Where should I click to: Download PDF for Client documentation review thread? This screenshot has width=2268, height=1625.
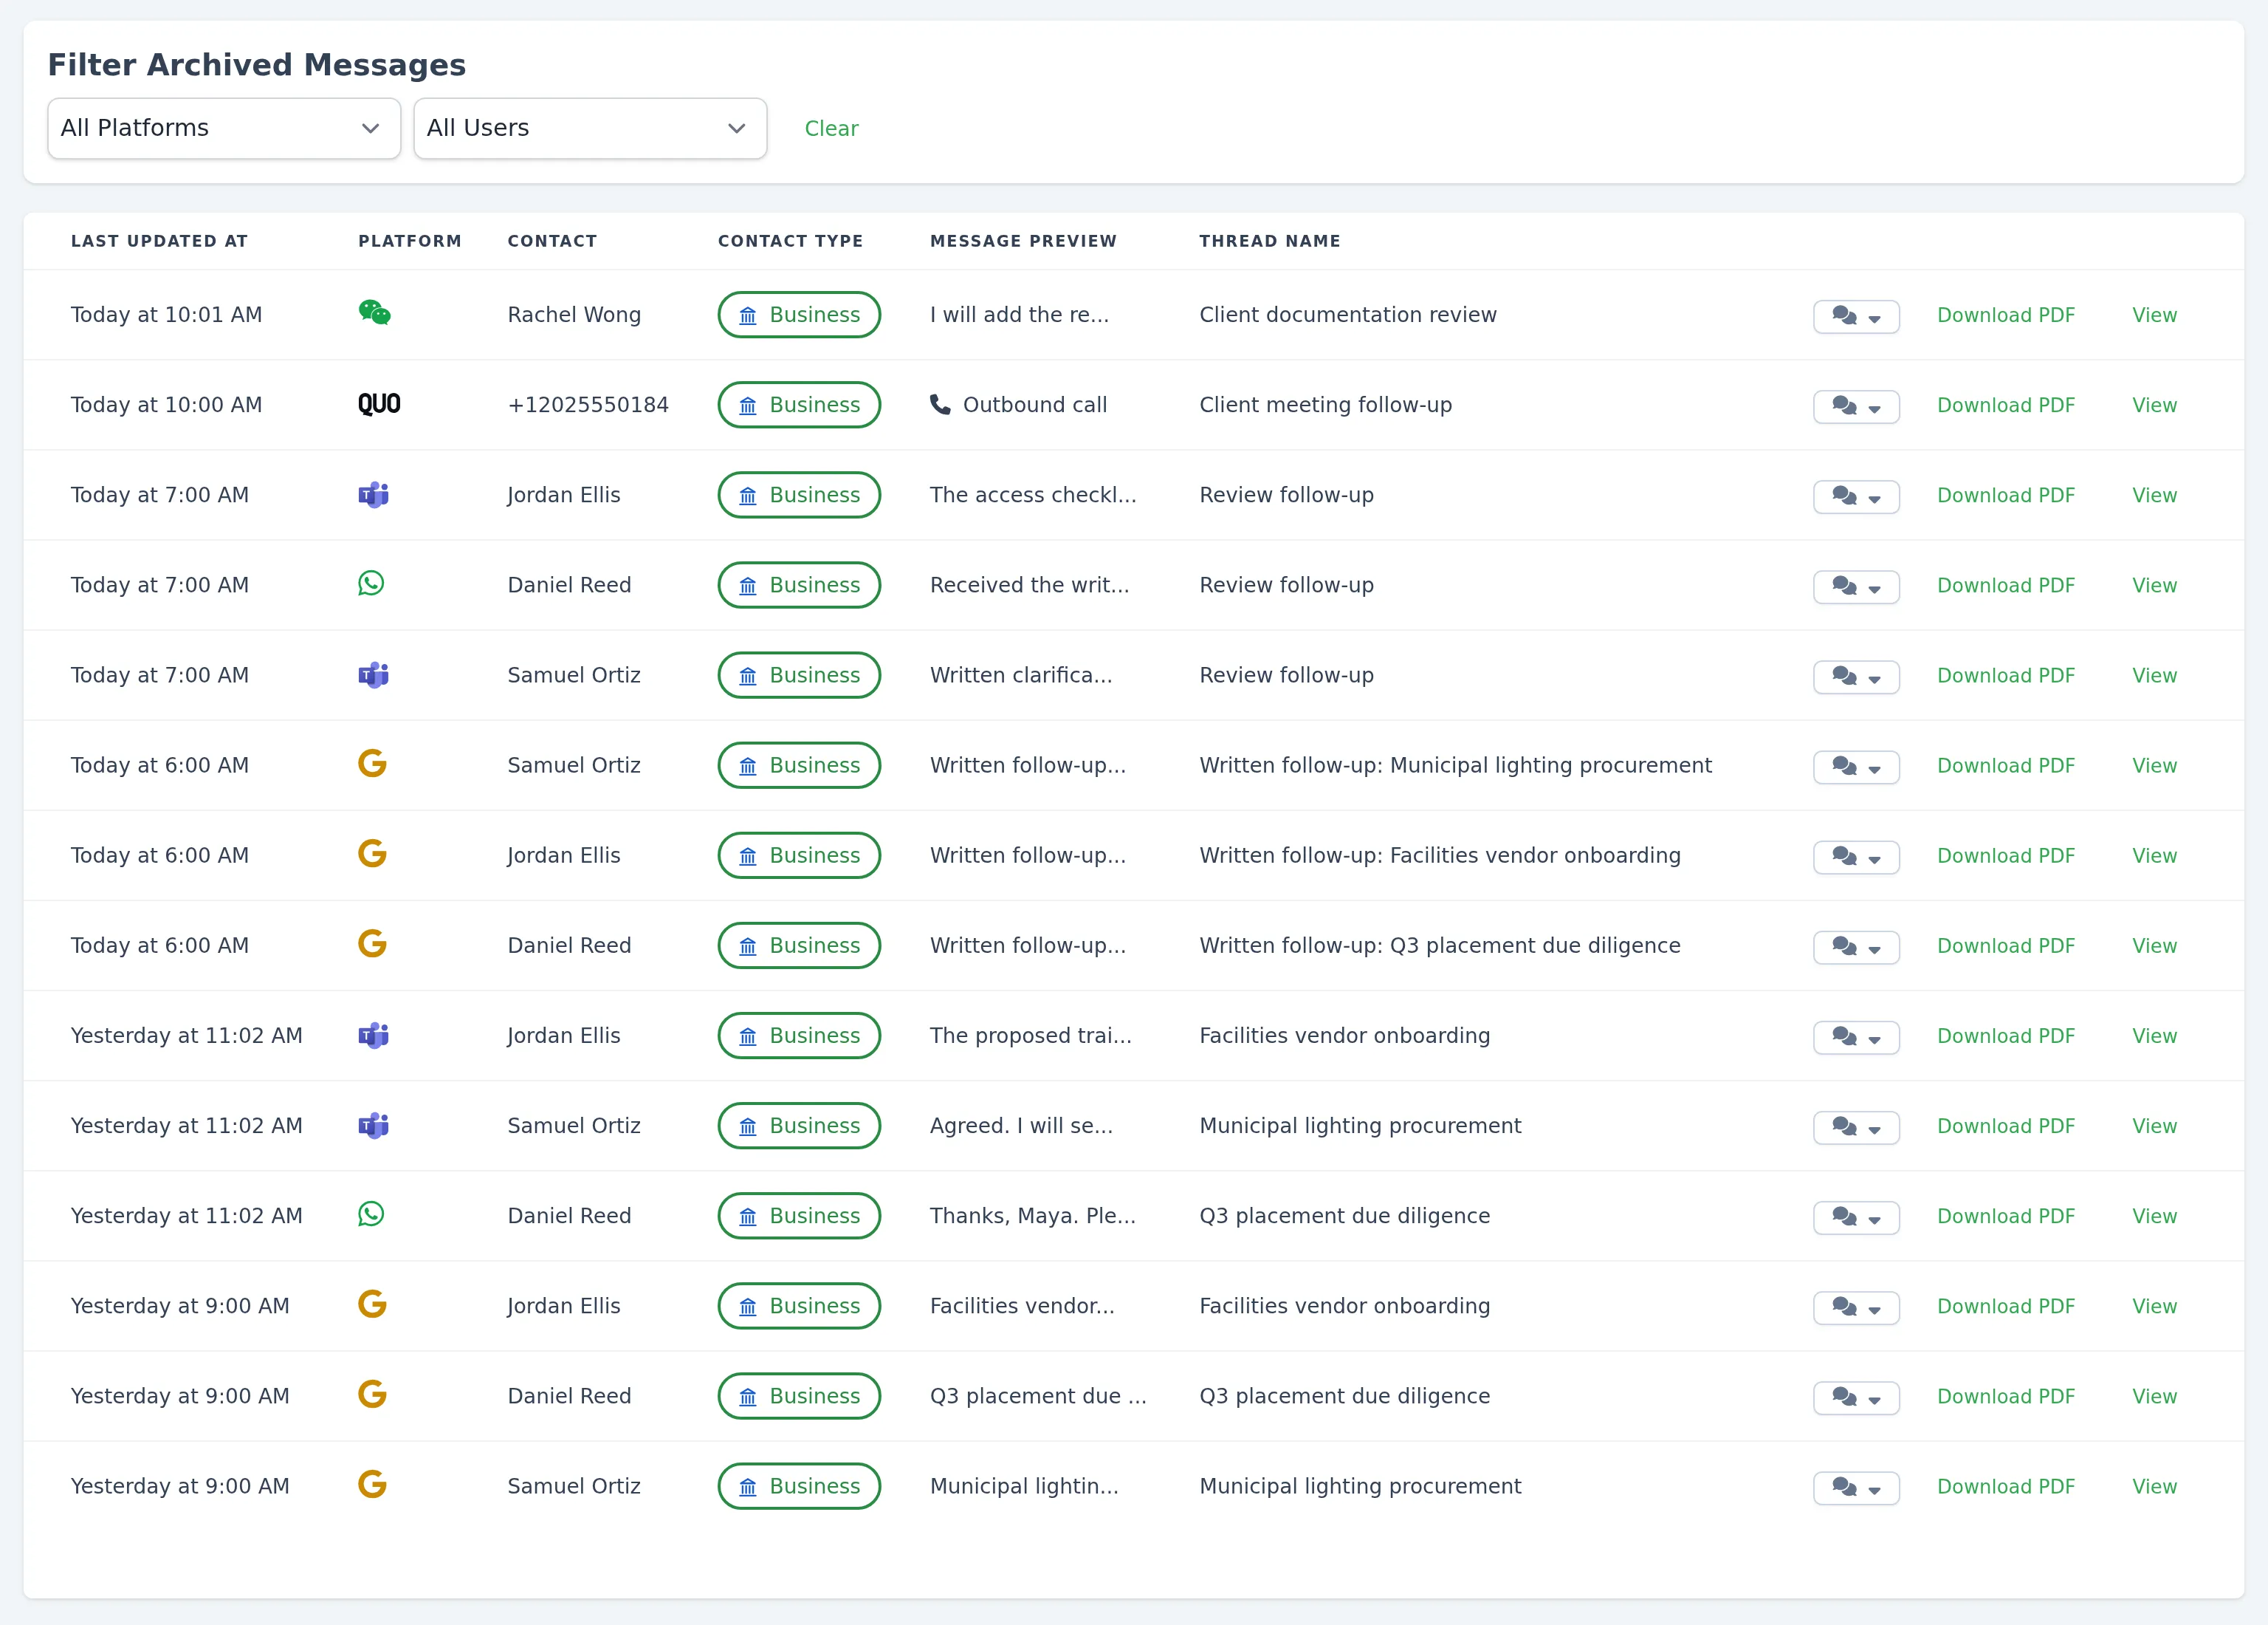[x=2005, y=315]
